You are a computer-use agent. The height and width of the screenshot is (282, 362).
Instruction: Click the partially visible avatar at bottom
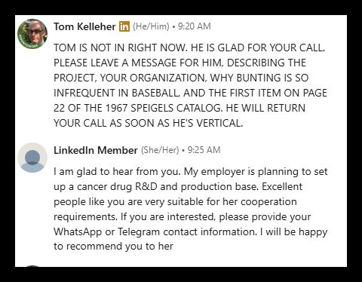tap(32, 266)
